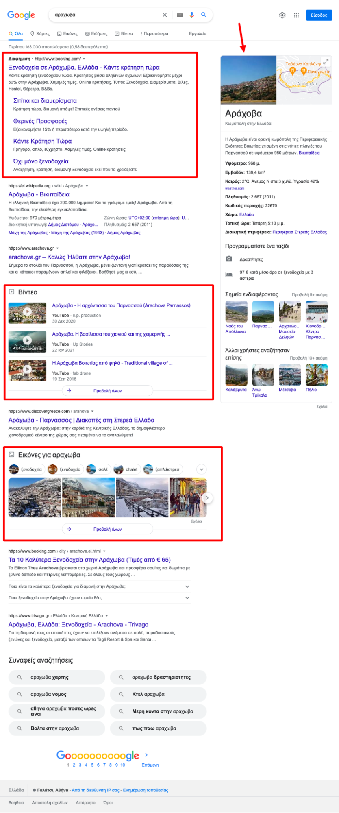The image size is (339, 813).
Task: Switch to the Εικόνες tab
Action: click(67, 34)
